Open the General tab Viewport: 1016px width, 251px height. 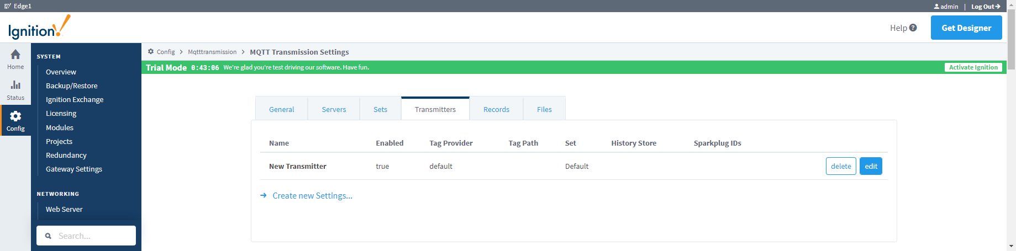[281, 109]
